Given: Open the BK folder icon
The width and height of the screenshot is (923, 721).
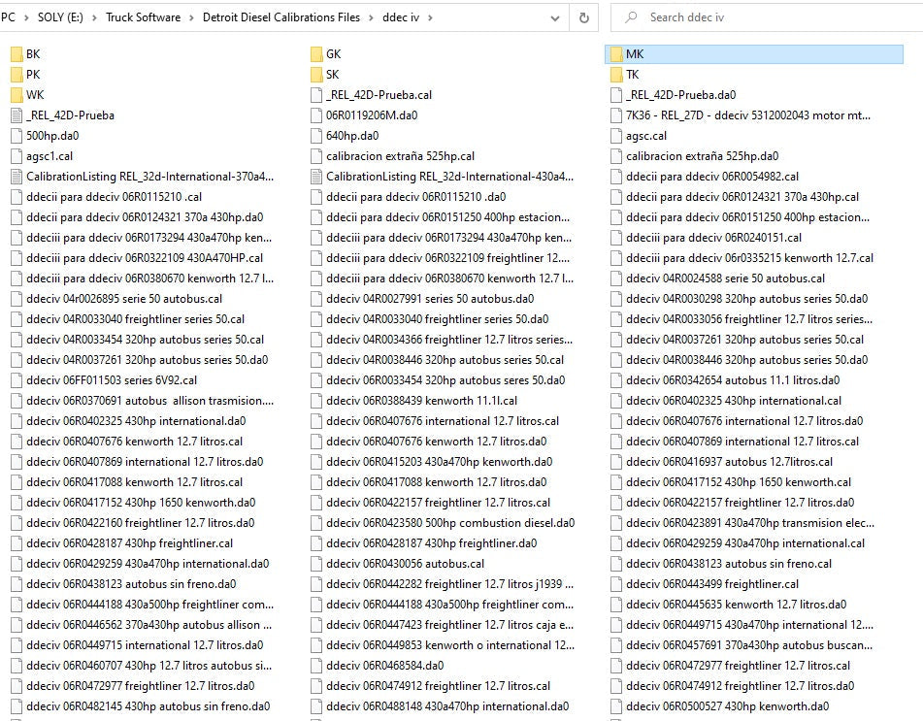Looking at the screenshot, I should pyautogui.click(x=16, y=54).
